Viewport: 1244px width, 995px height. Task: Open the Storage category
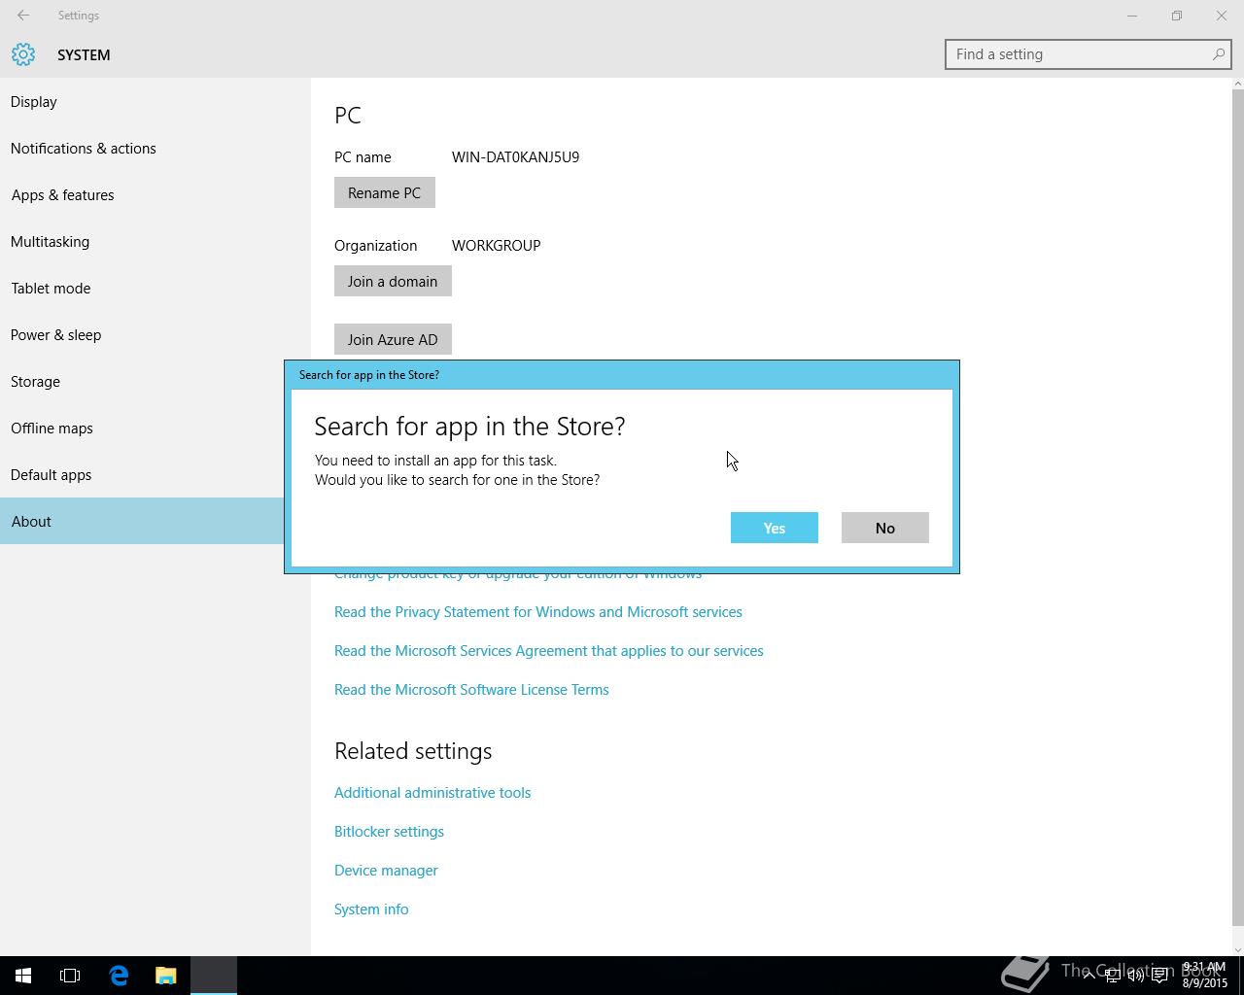142,381
